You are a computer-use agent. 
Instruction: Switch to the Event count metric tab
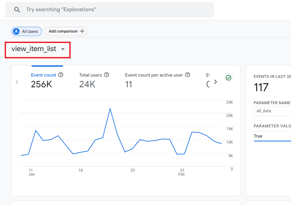click(x=44, y=75)
